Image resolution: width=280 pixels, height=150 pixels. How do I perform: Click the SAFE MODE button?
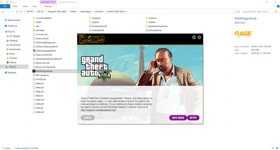(x=178, y=118)
